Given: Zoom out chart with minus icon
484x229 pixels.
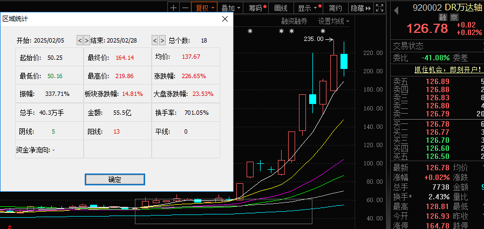Looking at the screenshot, I should tap(185, 8).
